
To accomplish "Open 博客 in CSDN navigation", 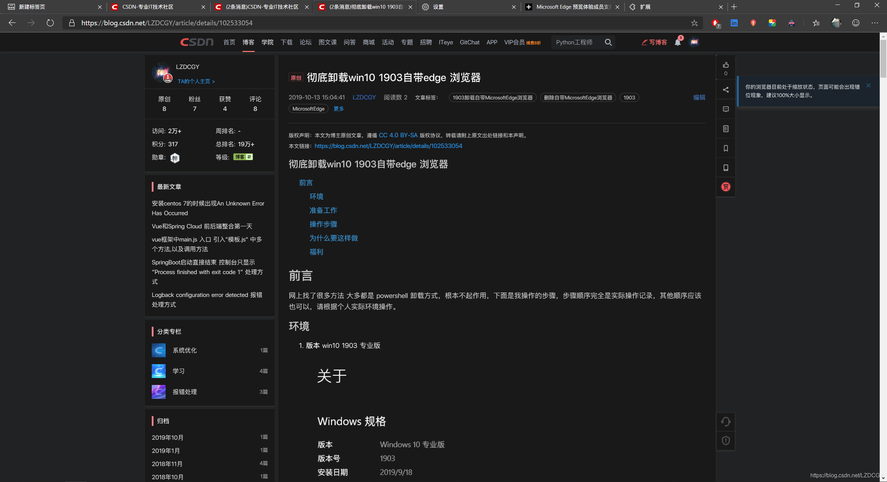I will [x=248, y=42].
